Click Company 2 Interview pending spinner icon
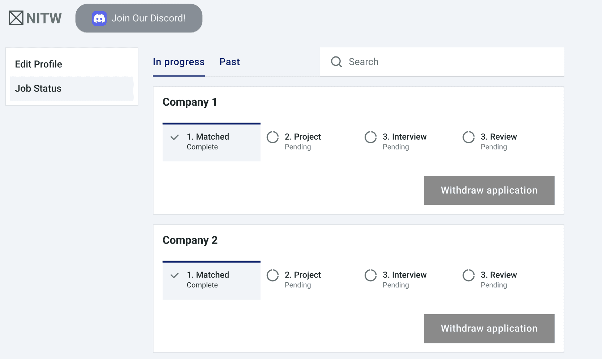This screenshot has width=602, height=359. pyautogui.click(x=371, y=275)
